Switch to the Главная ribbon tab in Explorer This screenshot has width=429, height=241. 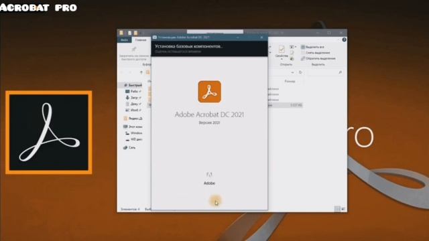pyautogui.click(x=141, y=40)
